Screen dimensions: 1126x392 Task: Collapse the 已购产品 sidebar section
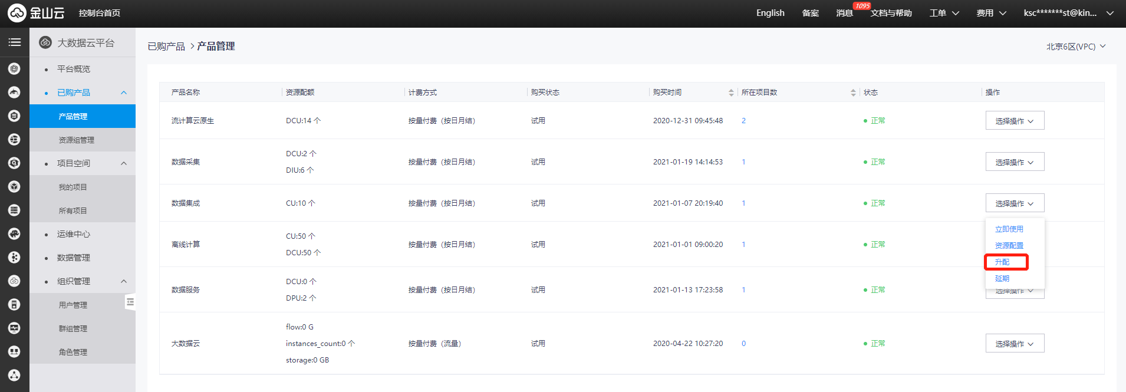(124, 93)
